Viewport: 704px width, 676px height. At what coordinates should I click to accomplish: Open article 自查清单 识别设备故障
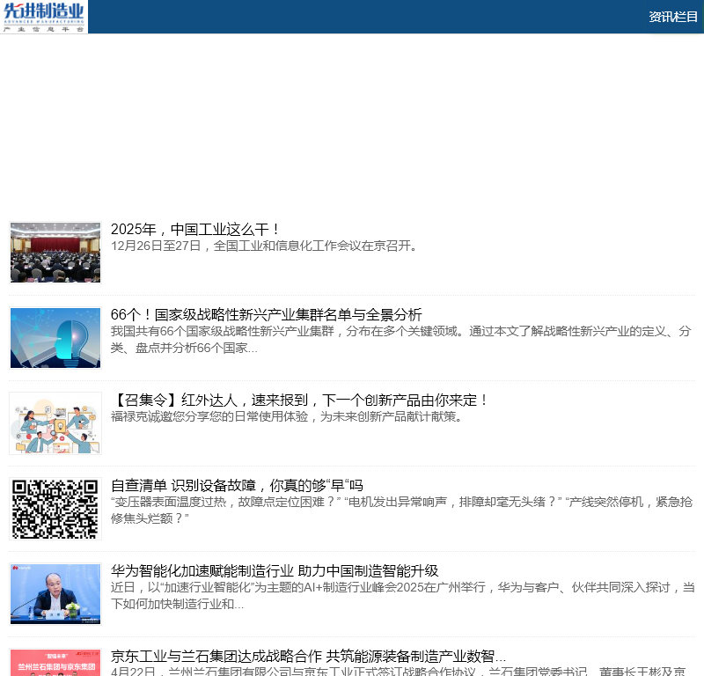pyautogui.click(x=237, y=485)
